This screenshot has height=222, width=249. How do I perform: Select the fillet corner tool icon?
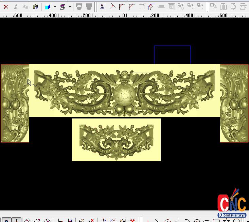[x=122, y=6]
